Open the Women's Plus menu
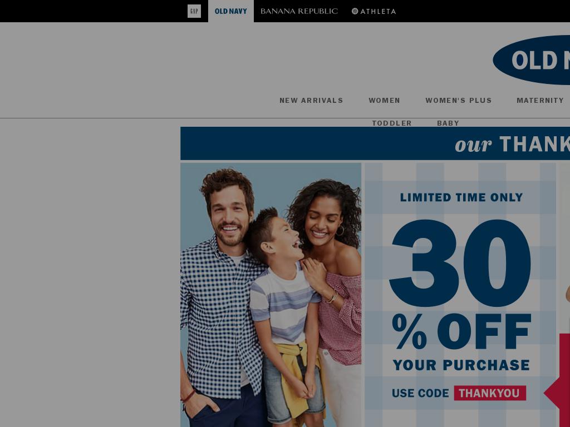 (x=459, y=101)
